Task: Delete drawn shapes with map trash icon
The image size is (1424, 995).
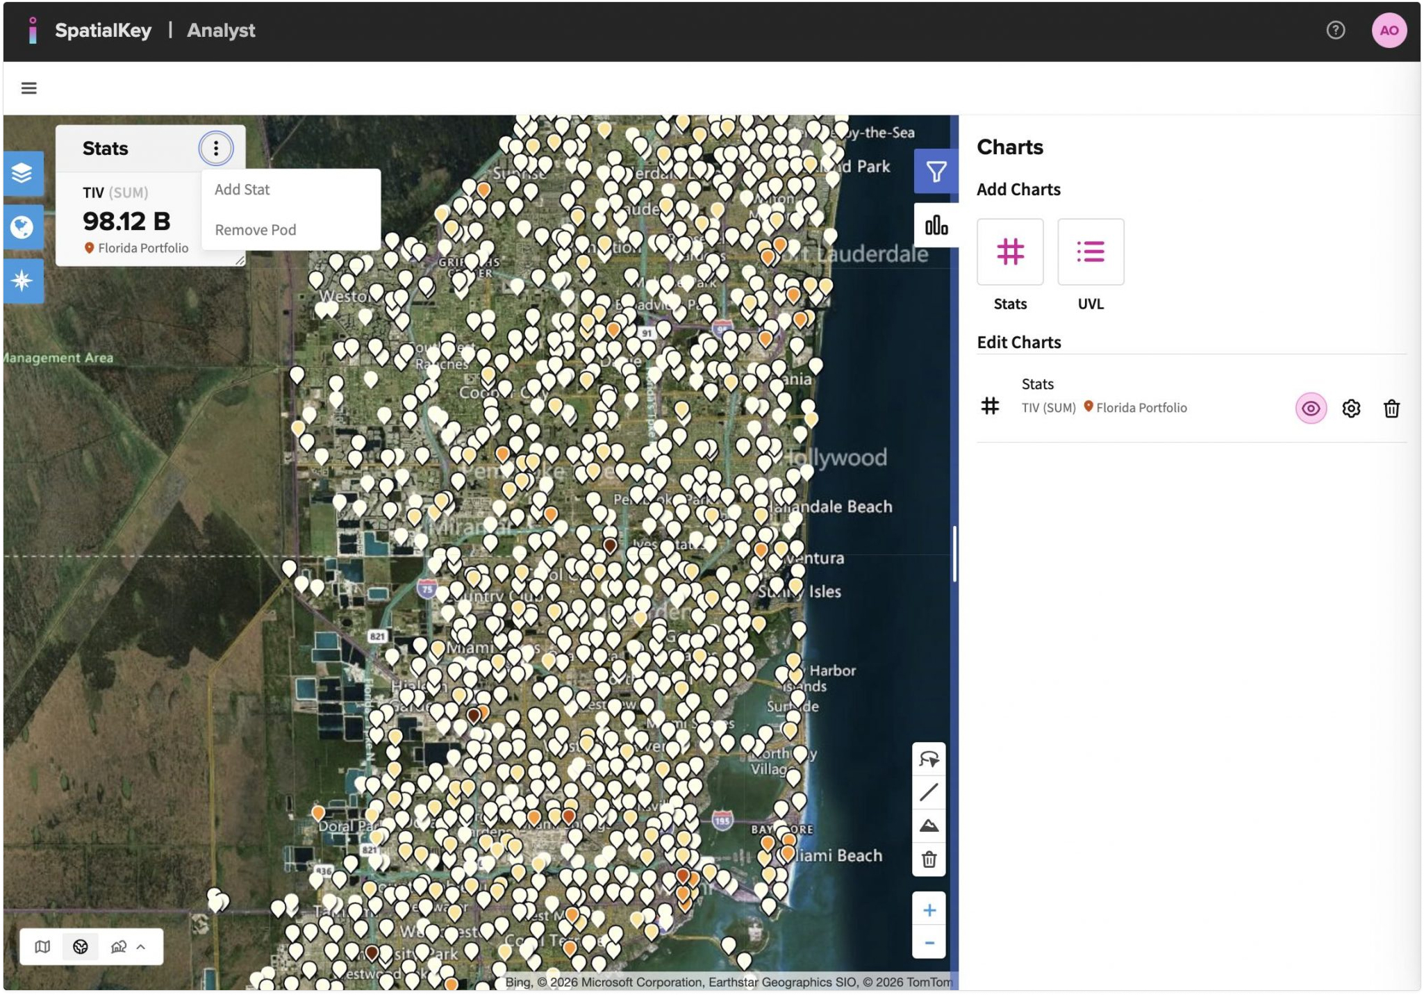Action: tap(929, 860)
